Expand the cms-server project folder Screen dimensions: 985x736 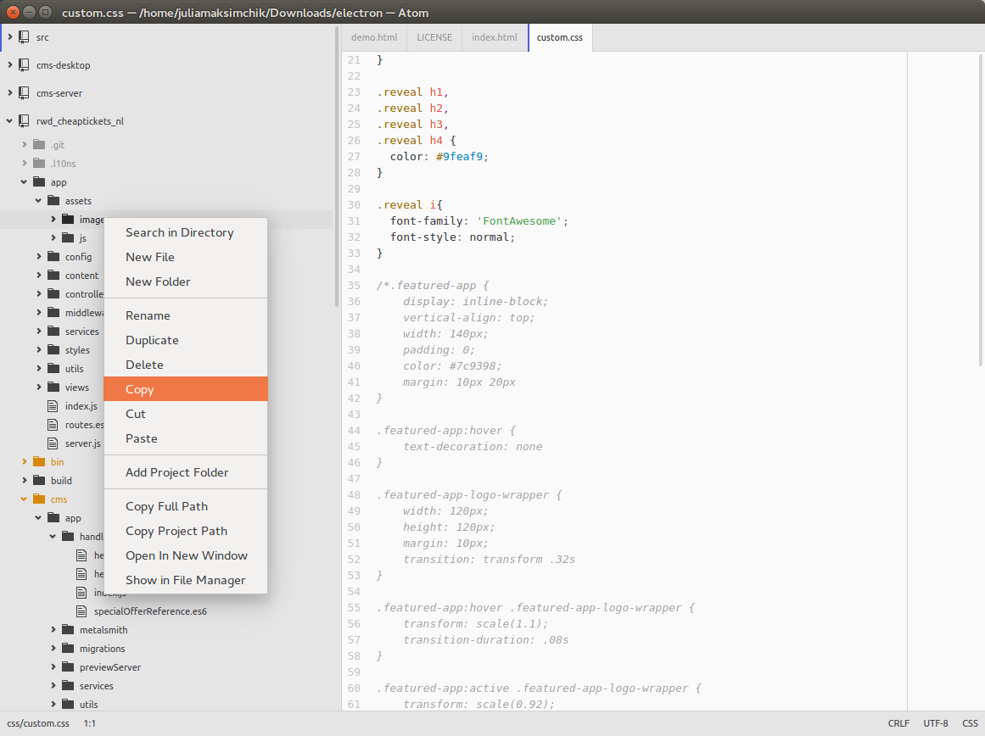(x=10, y=93)
